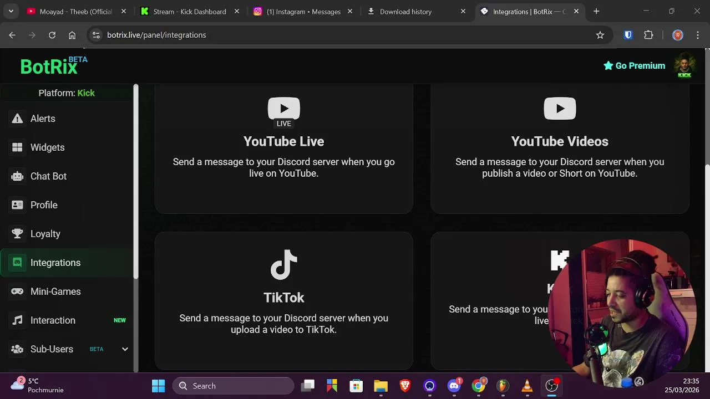The height and width of the screenshot is (399, 710).
Task: Open File Explorer from the taskbar
Action: click(x=381, y=386)
